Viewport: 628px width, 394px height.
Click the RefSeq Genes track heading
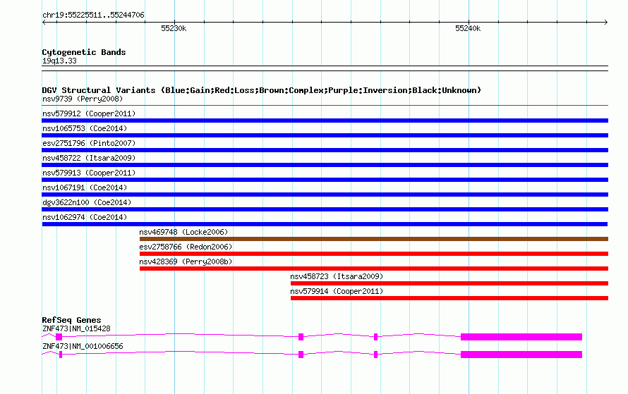pyautogui.click(x=71, y=320)
